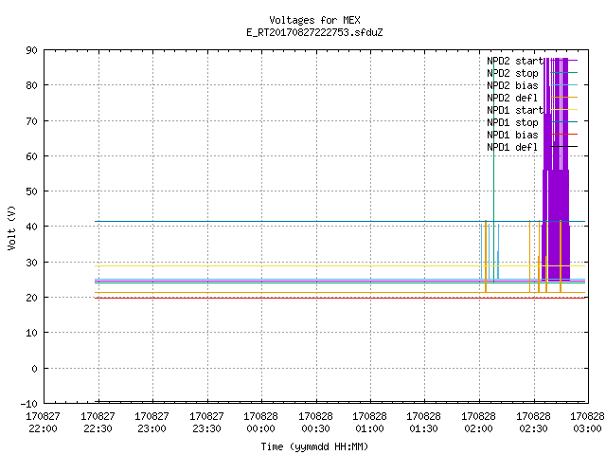Click the 'NPD1 bias' legend label
Screen dimensions: 606x455
[512, 135]
